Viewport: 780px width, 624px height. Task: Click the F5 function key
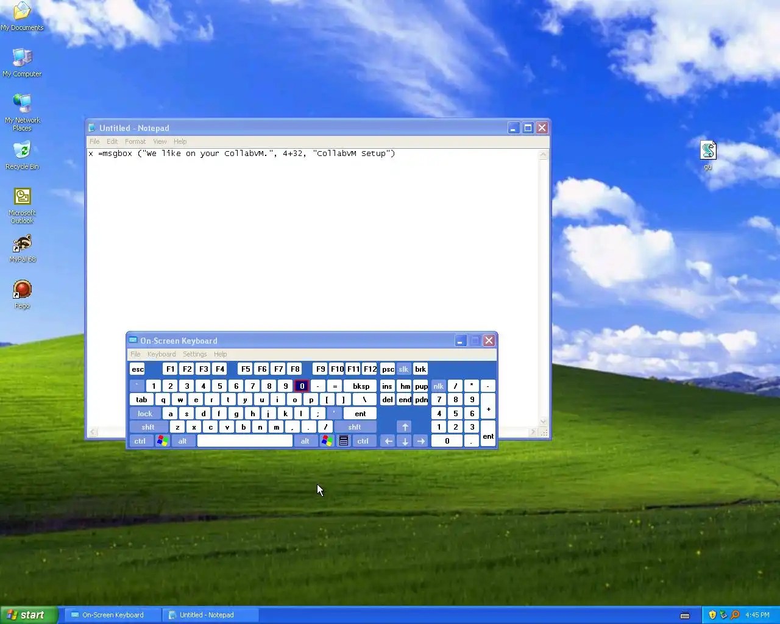click(x=245, y=369)
